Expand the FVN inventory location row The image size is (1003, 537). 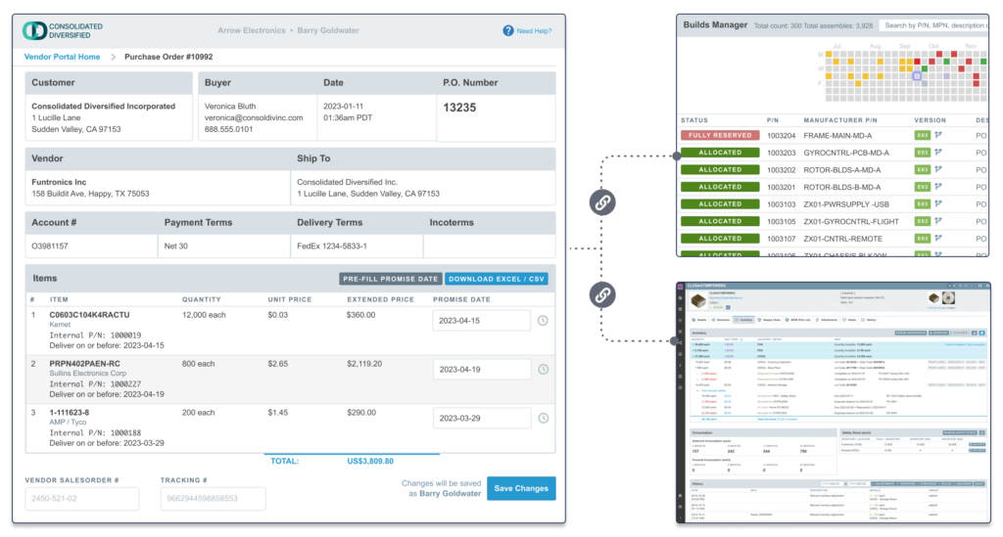pyautogui.click(x=693, y=344)
